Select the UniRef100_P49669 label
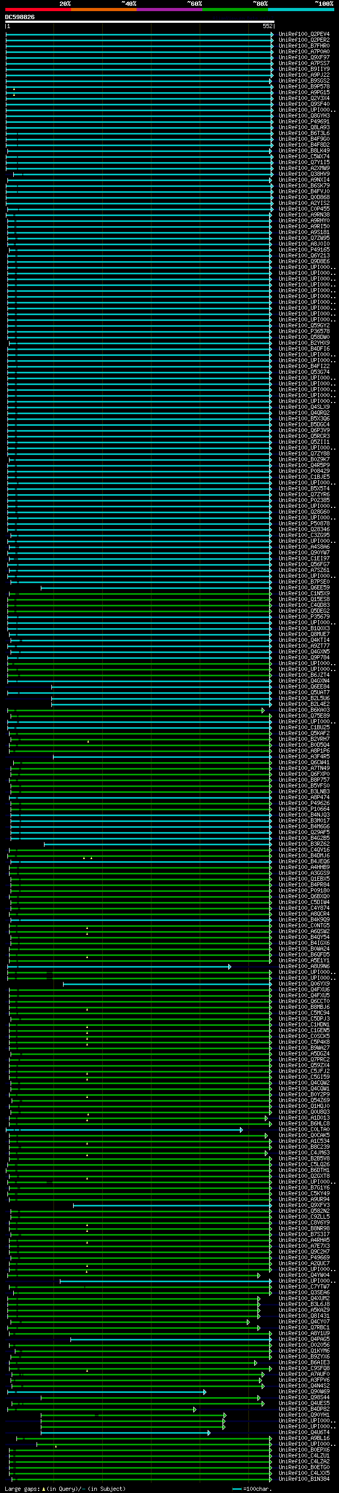This screenshot has width=339, height=1493. [x=304, y=1258]
